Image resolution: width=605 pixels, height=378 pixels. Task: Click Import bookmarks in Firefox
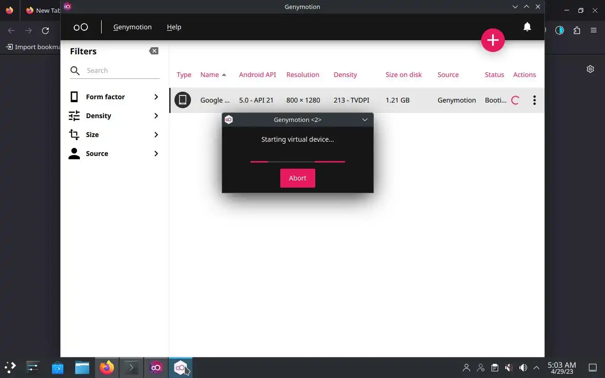[x=34, y=47]
